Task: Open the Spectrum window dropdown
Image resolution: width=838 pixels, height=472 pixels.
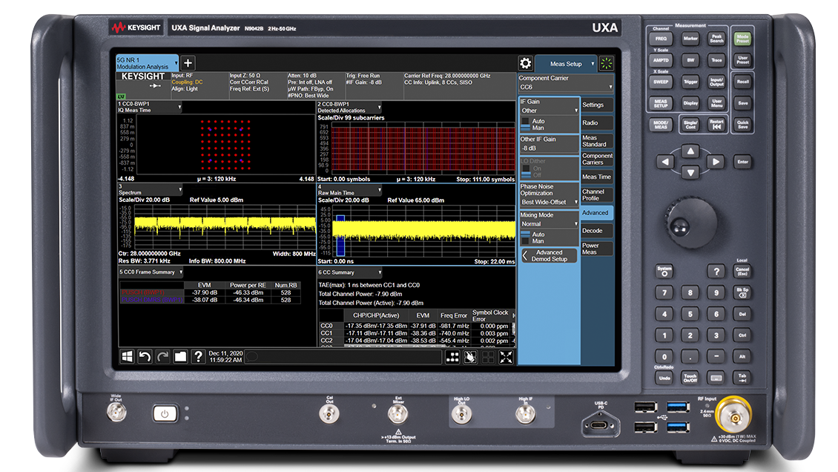Action: pos(151,190)
